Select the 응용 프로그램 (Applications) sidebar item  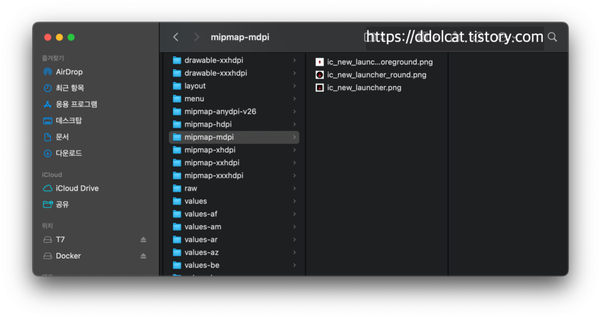(76, 104)
